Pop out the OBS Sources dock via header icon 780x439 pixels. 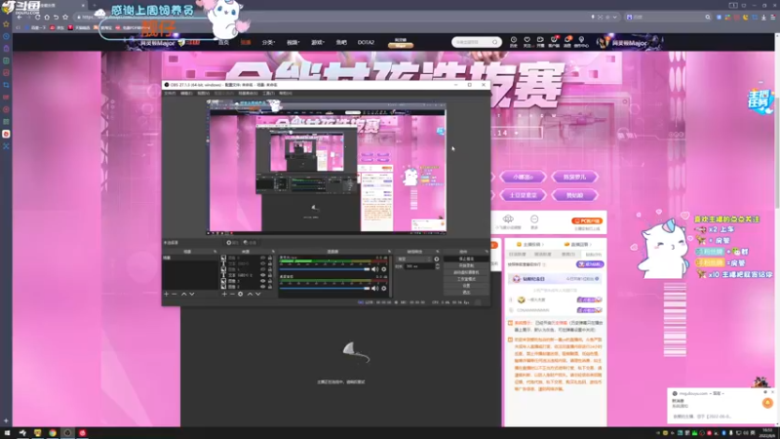point(273,252)
